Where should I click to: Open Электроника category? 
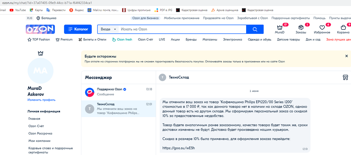coord(232,40)
